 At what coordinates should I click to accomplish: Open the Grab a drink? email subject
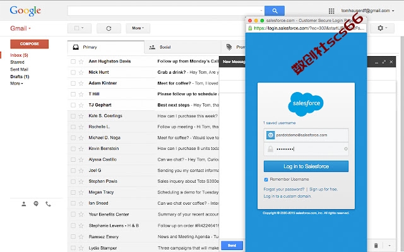(x=172, y=72)
